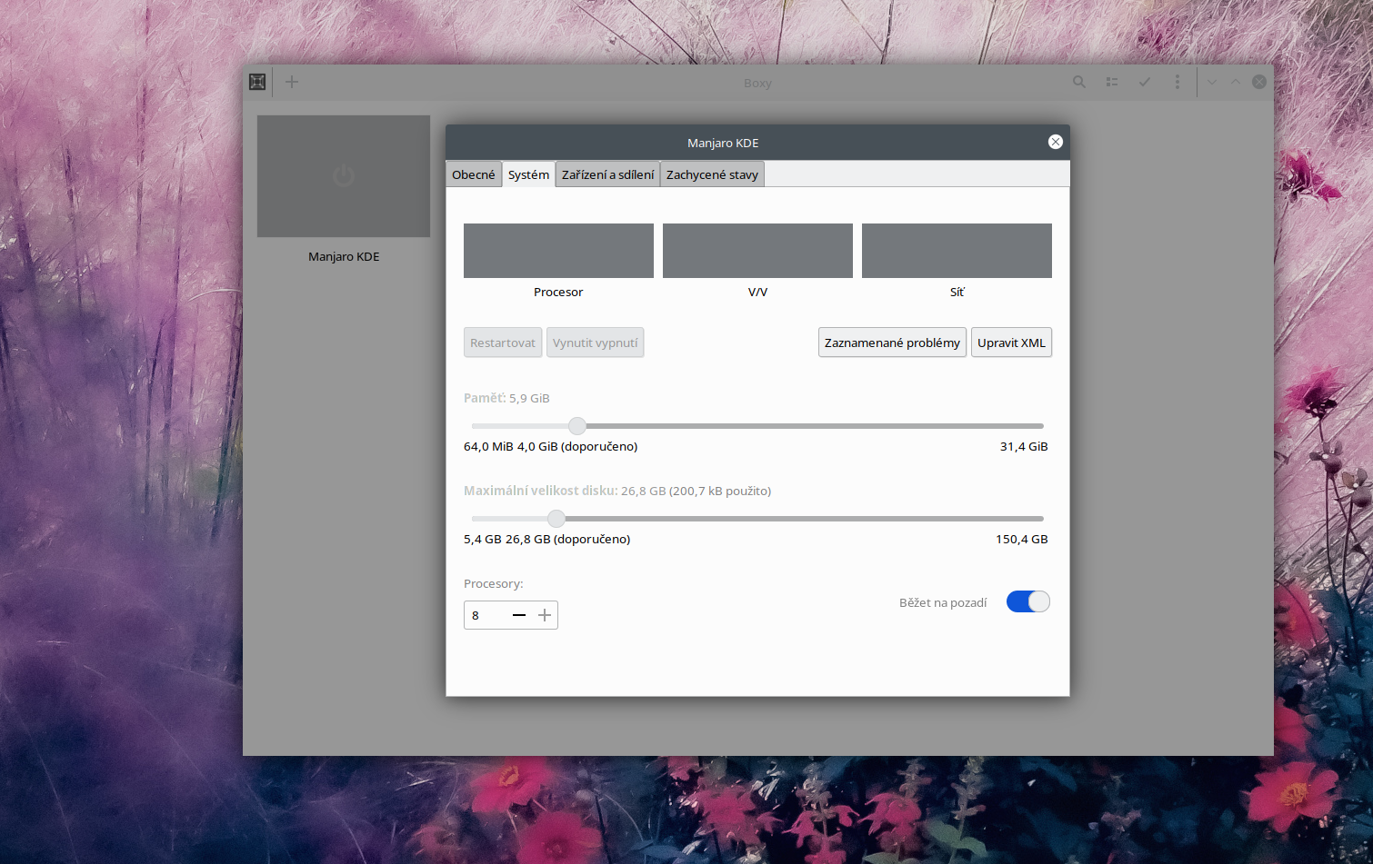
Task: Click the down-chevron in the Boxy title bar
Action: pyautogui.click(x=1212, y=82)
